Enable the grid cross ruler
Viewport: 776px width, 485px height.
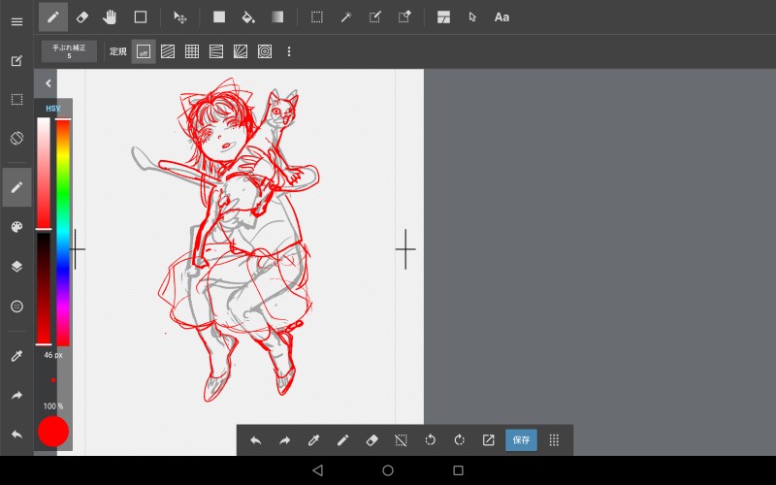(192, 51)
